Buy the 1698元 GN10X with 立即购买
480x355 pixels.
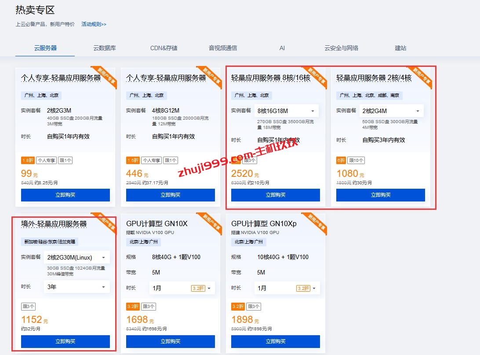[x=171, y=341]
